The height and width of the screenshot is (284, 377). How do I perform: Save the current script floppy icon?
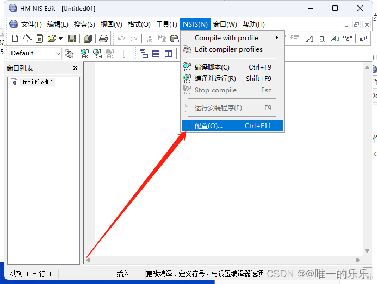[x=72, y=39]
